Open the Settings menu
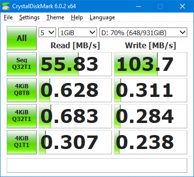The width and height of the screenshot is (194, 177). coord(29,17)
